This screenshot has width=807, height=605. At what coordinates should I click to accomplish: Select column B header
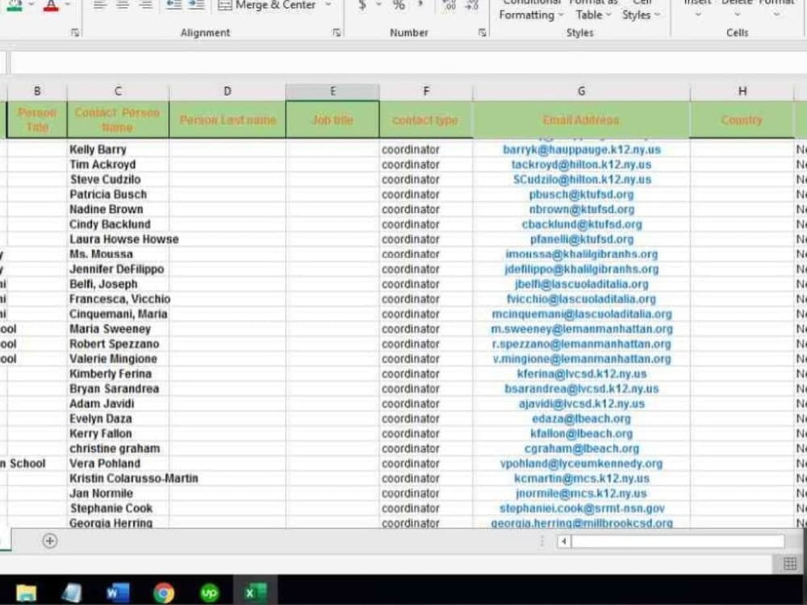tap(37, 92)
